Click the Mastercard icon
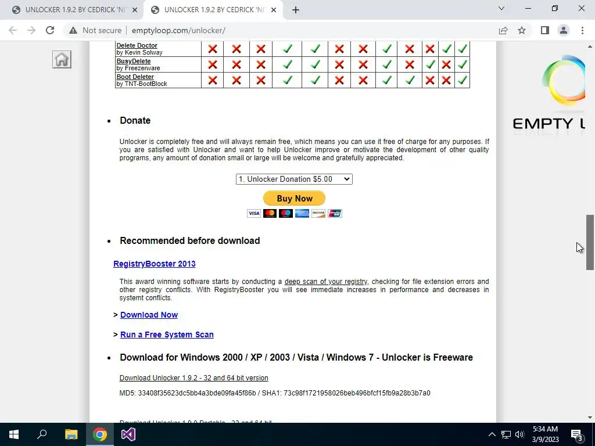595x446 pixels. [270, 214]
